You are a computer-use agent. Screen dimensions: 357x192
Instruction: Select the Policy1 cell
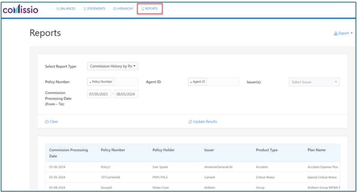pos(105,167)
